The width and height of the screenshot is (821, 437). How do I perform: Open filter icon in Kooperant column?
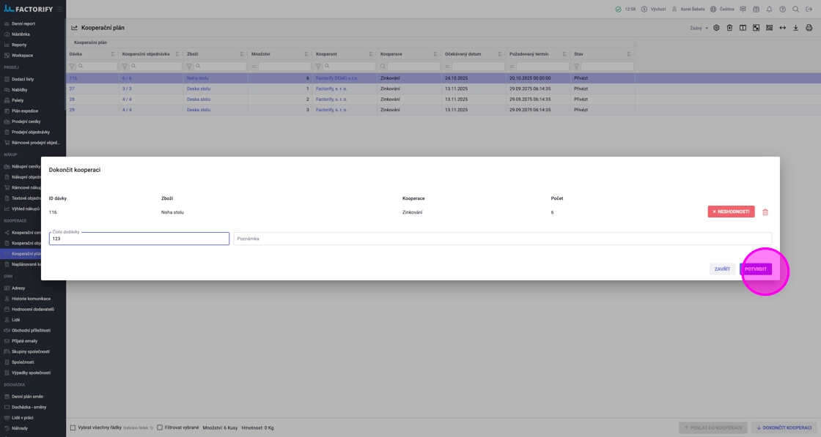coord(318,67)
